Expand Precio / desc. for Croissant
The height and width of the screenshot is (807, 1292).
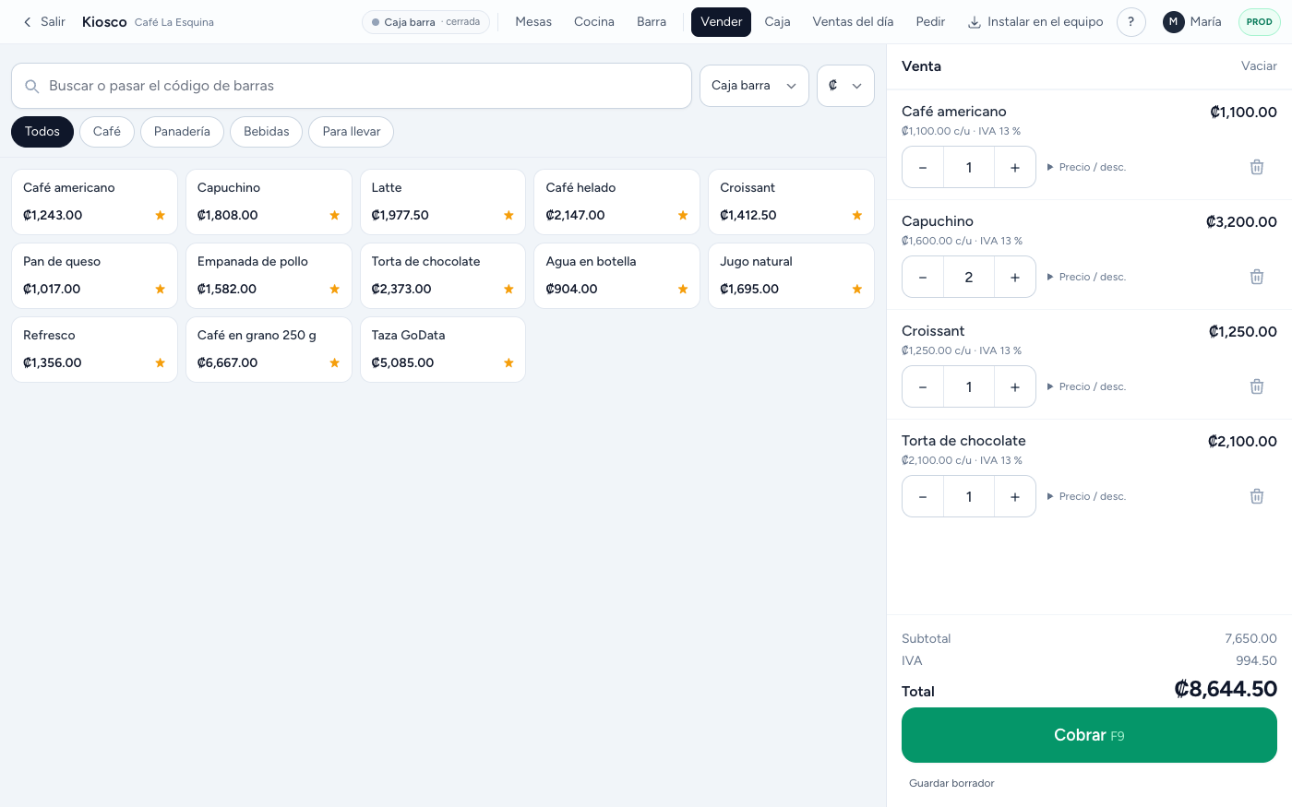click(1086, 386)
